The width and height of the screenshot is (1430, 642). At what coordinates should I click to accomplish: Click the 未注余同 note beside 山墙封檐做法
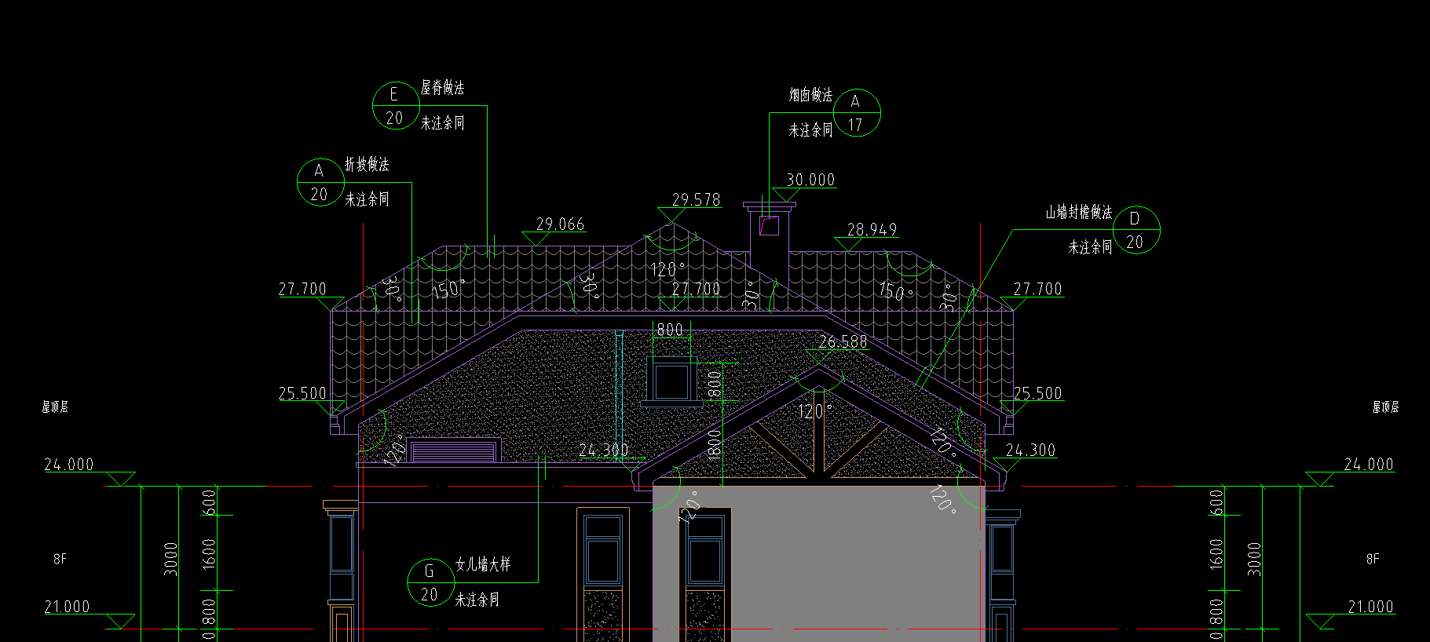(x=1090, y=247)
